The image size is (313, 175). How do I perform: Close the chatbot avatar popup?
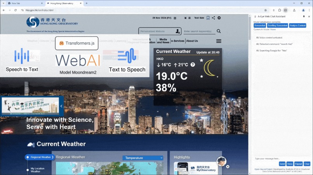(228, 167)
